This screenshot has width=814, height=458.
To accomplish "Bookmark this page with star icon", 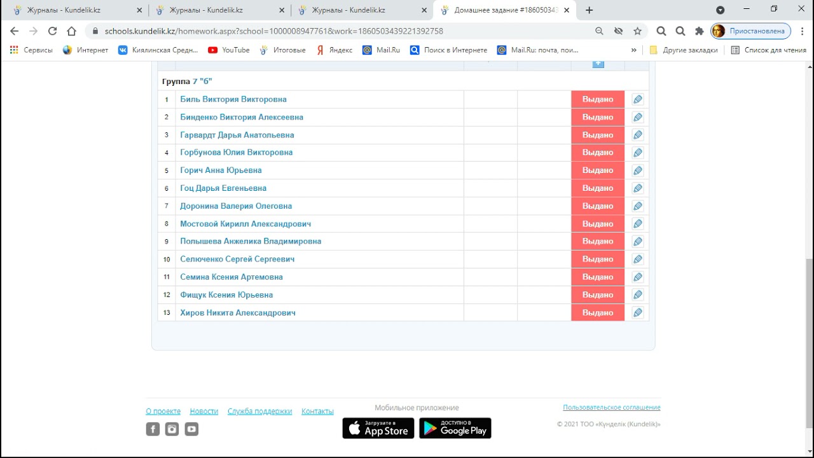I will click(637, 31).
